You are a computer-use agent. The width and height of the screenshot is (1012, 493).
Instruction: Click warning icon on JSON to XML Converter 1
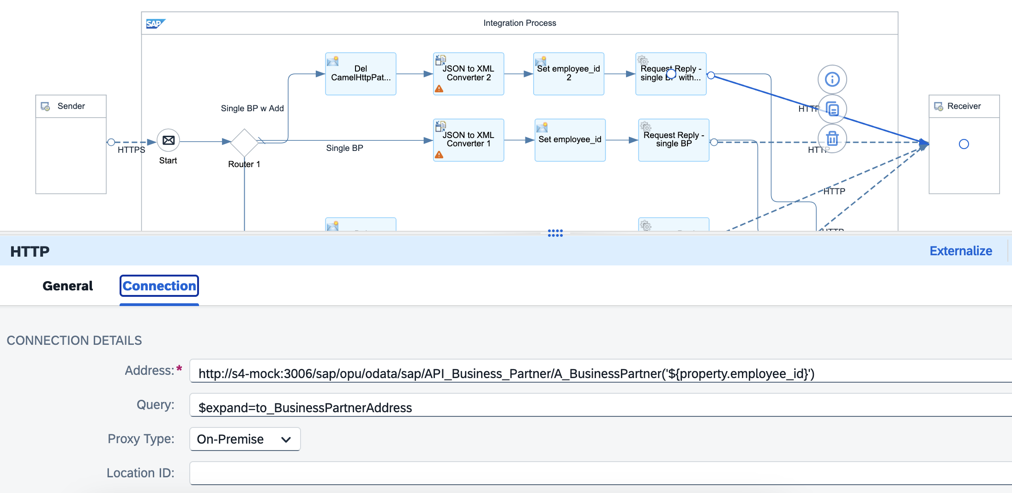tap(439, 155)
